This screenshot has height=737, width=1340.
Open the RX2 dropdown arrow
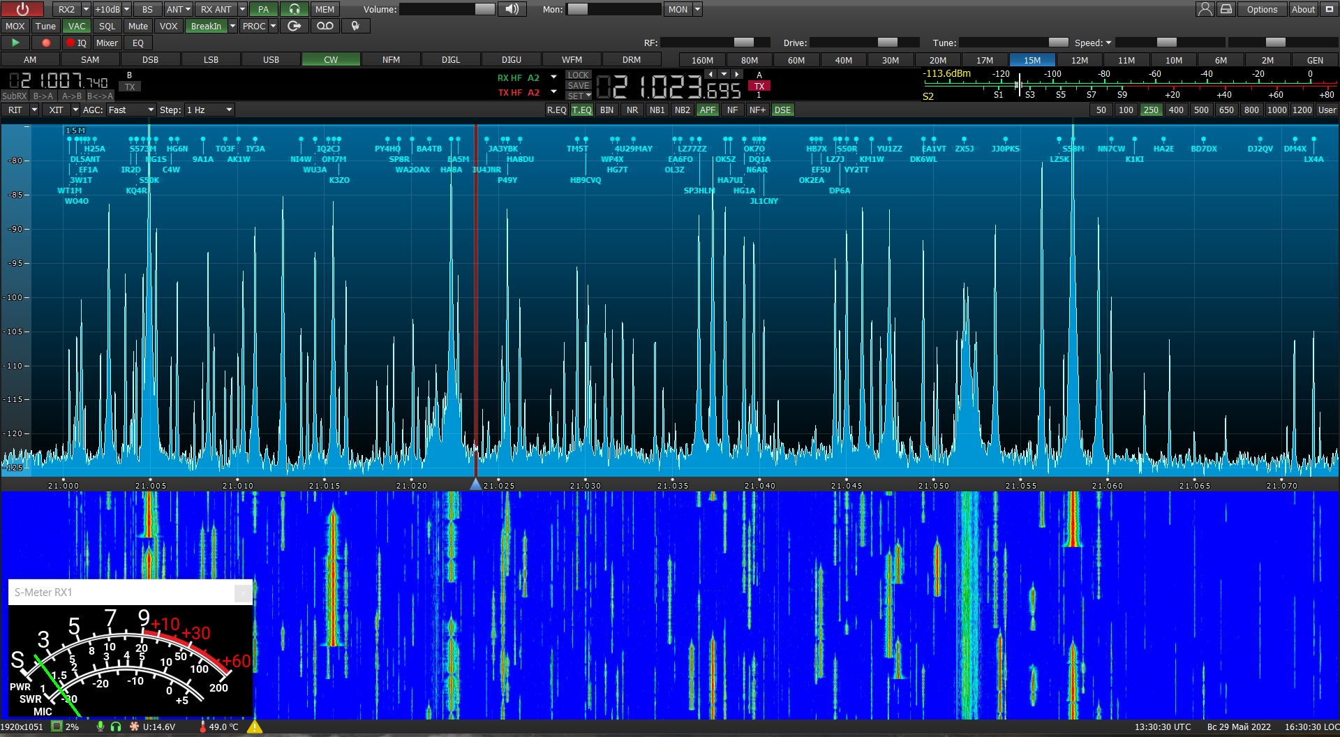point(87,9)
